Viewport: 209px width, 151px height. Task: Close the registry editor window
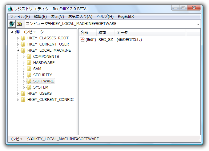[x=194, y=8]
